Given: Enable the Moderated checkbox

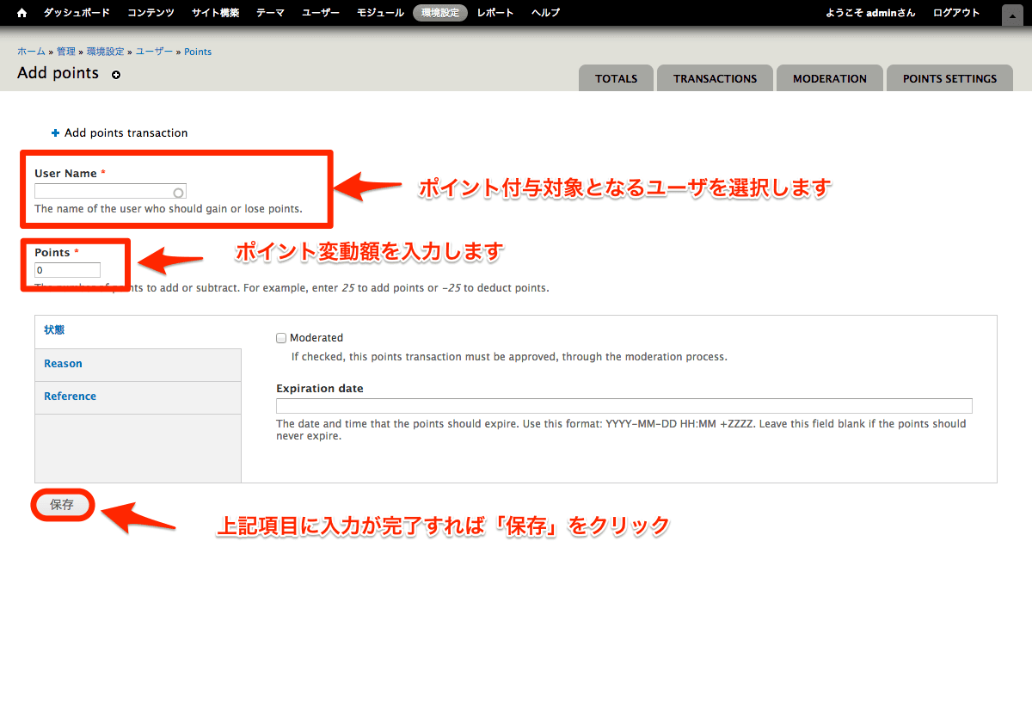Looking at the screenshot, I should 281,338.
